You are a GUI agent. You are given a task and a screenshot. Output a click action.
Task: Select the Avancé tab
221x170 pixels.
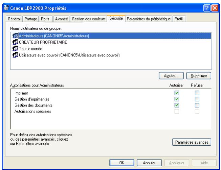(x=61, y=19)
